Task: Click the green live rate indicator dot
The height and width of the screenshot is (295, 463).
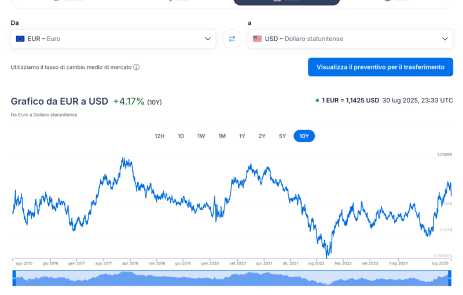Action: pyautogui.click(x=317, y=100)
